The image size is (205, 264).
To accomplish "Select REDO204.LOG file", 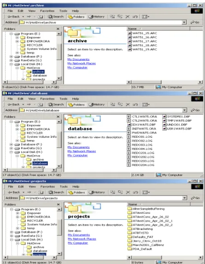I will tap(141, 165).
